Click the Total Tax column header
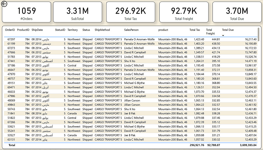 point(195,30)
